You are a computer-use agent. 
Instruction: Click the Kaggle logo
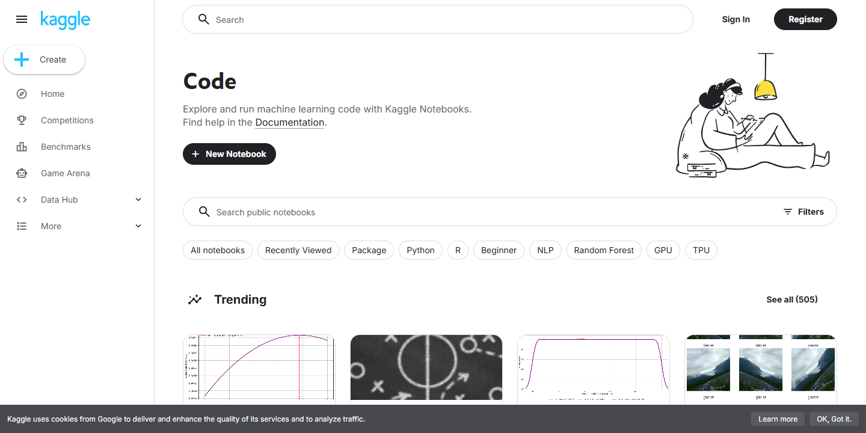[65, 20]
